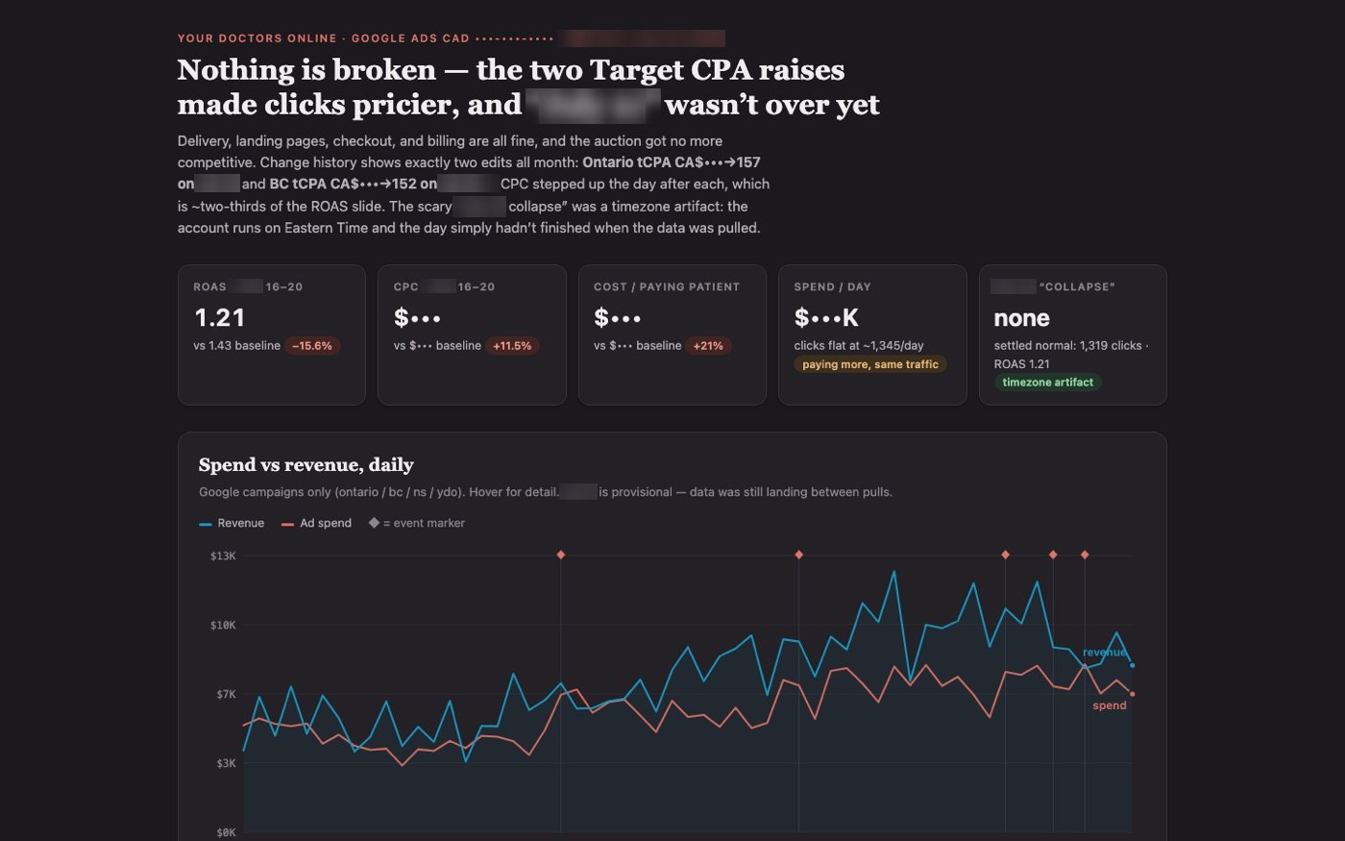Image resolution: width=1345 pixels, height=841 pixels.
Task: Select the second event marker diamond from left
Action: (798, 555)
